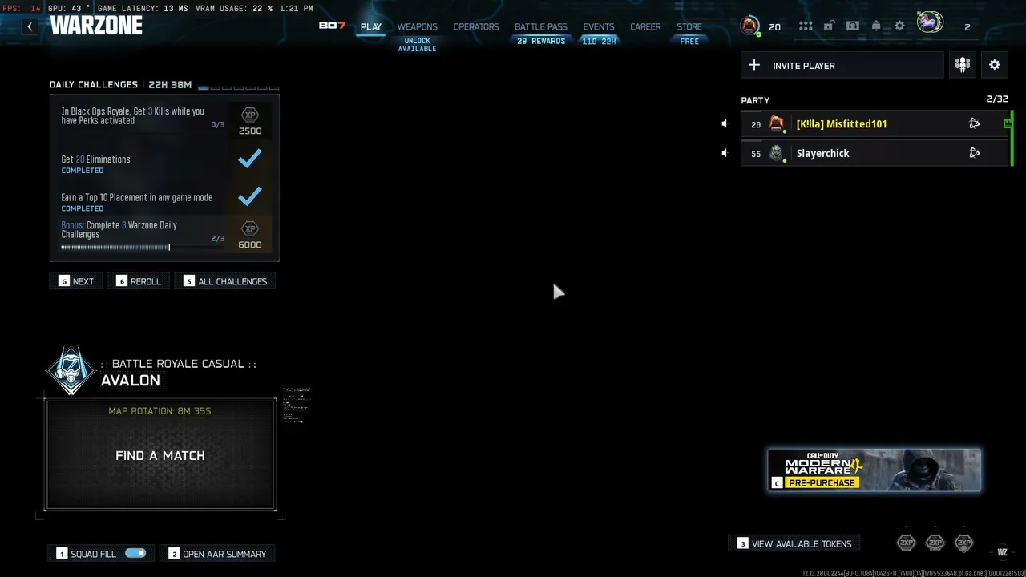1026x577 pixels.
Task: Click the 29 Rewards label under Battle Pass
Action: [541, 41]
